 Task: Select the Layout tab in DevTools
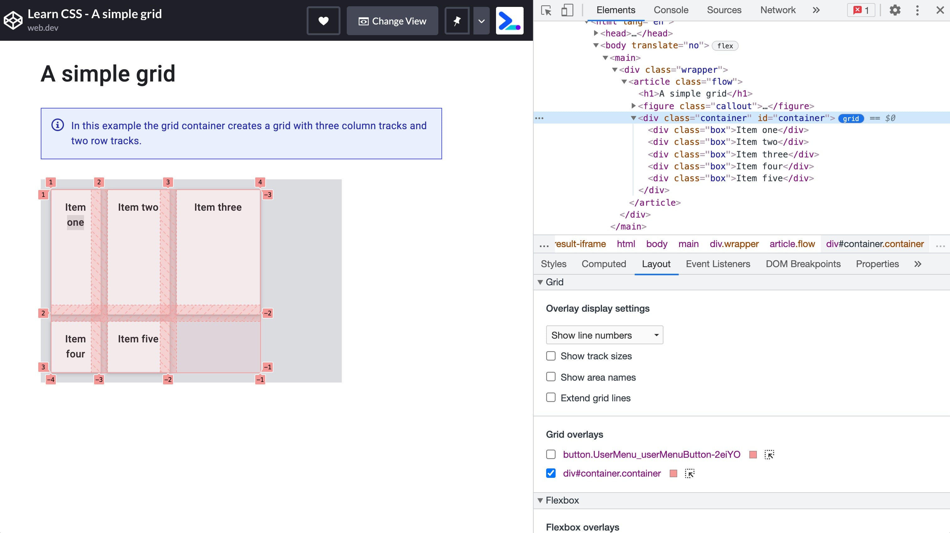click(656, 264)
